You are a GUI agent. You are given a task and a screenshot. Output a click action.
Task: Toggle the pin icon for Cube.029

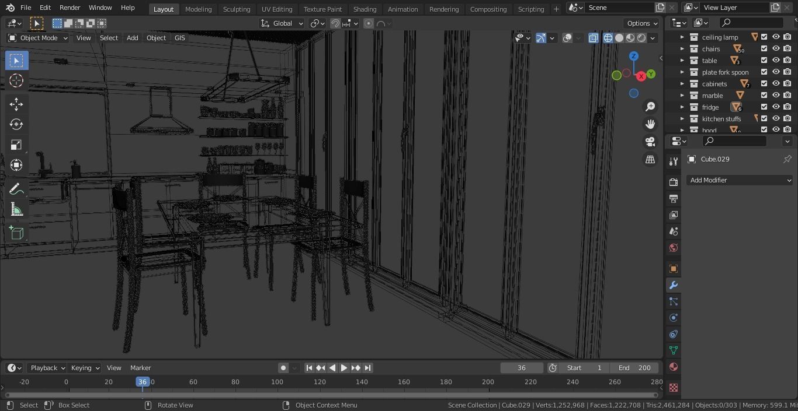787,159
